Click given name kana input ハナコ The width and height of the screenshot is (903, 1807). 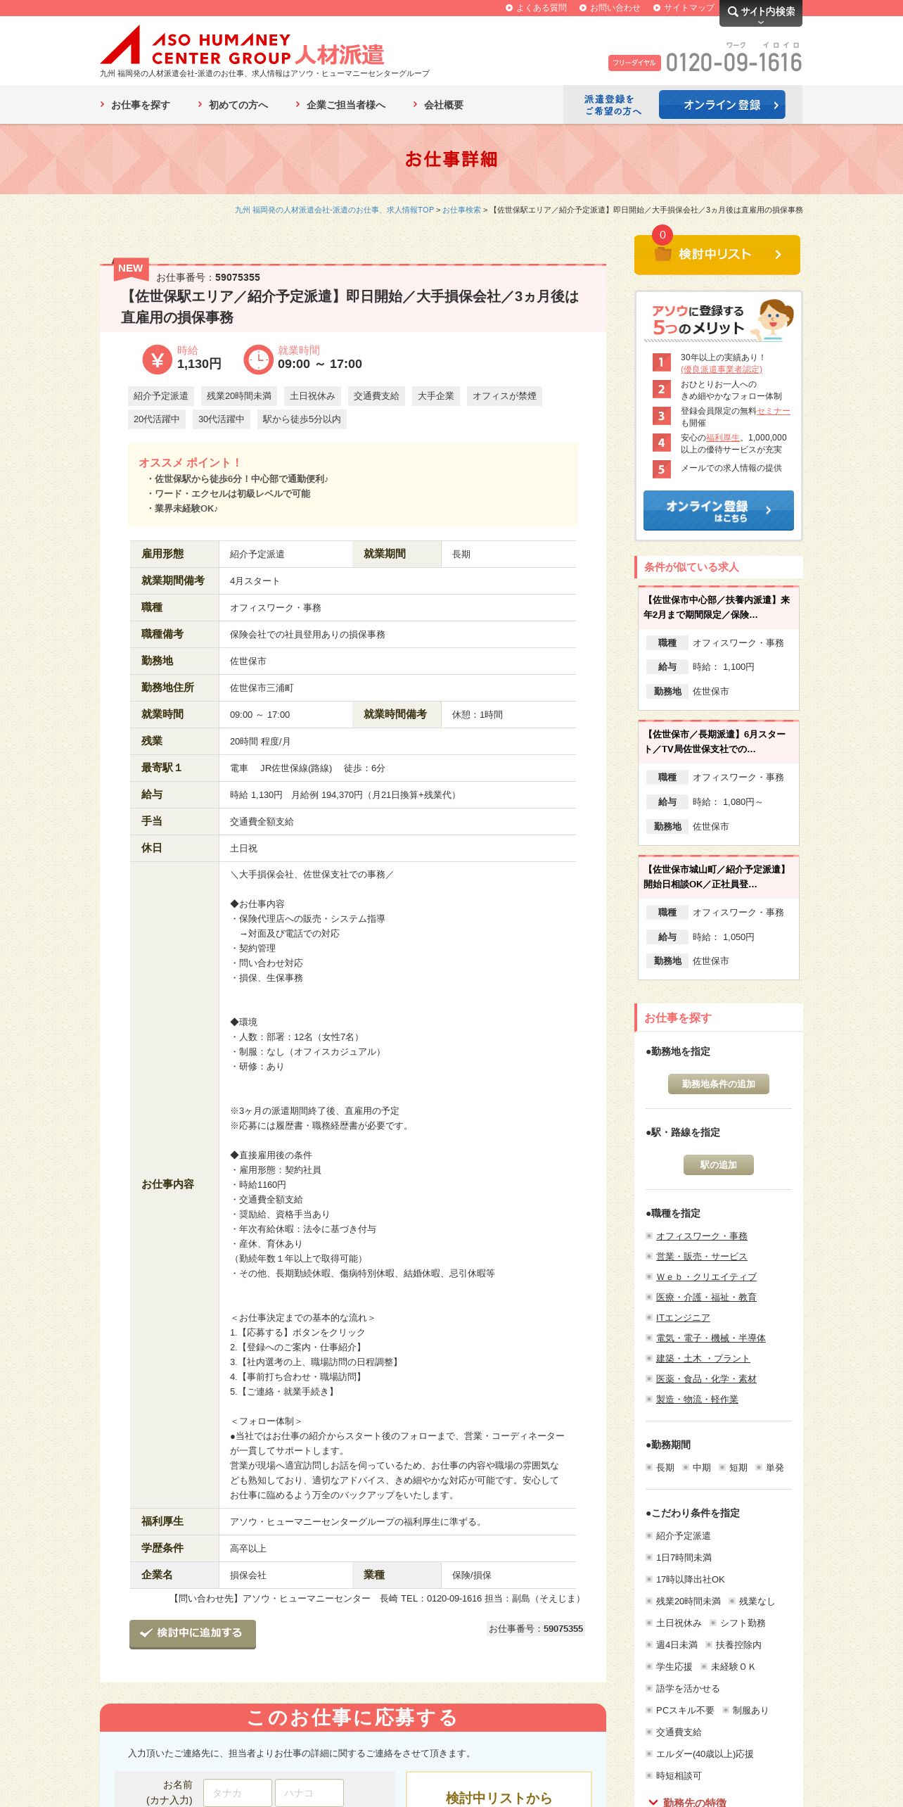(309, 1793)
